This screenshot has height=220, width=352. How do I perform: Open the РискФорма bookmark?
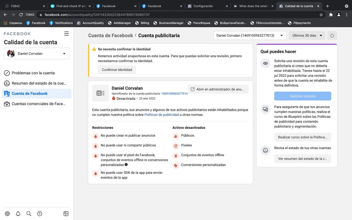(x=199, y=23)
